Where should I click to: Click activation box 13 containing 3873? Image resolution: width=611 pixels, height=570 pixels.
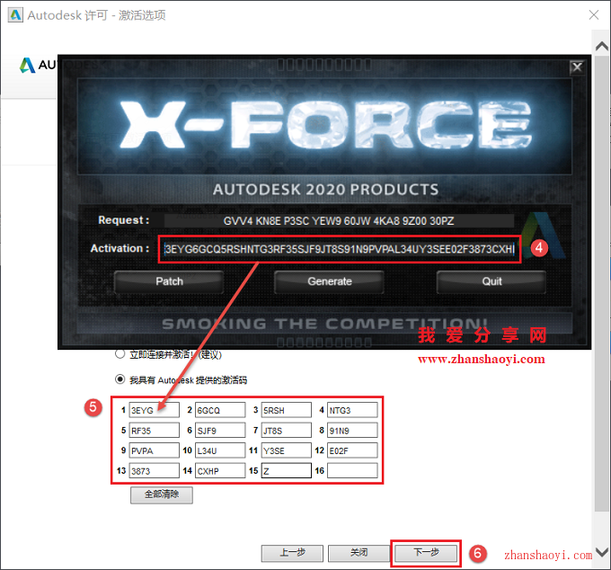[155, 470]
